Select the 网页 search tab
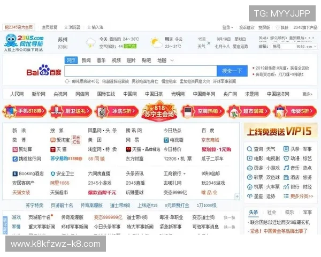The width and height of the screenshot is (321, 257). pos(71,61)
